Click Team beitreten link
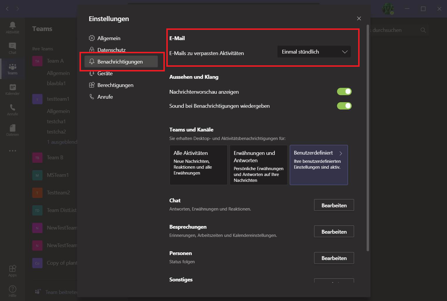 point(61,292)
